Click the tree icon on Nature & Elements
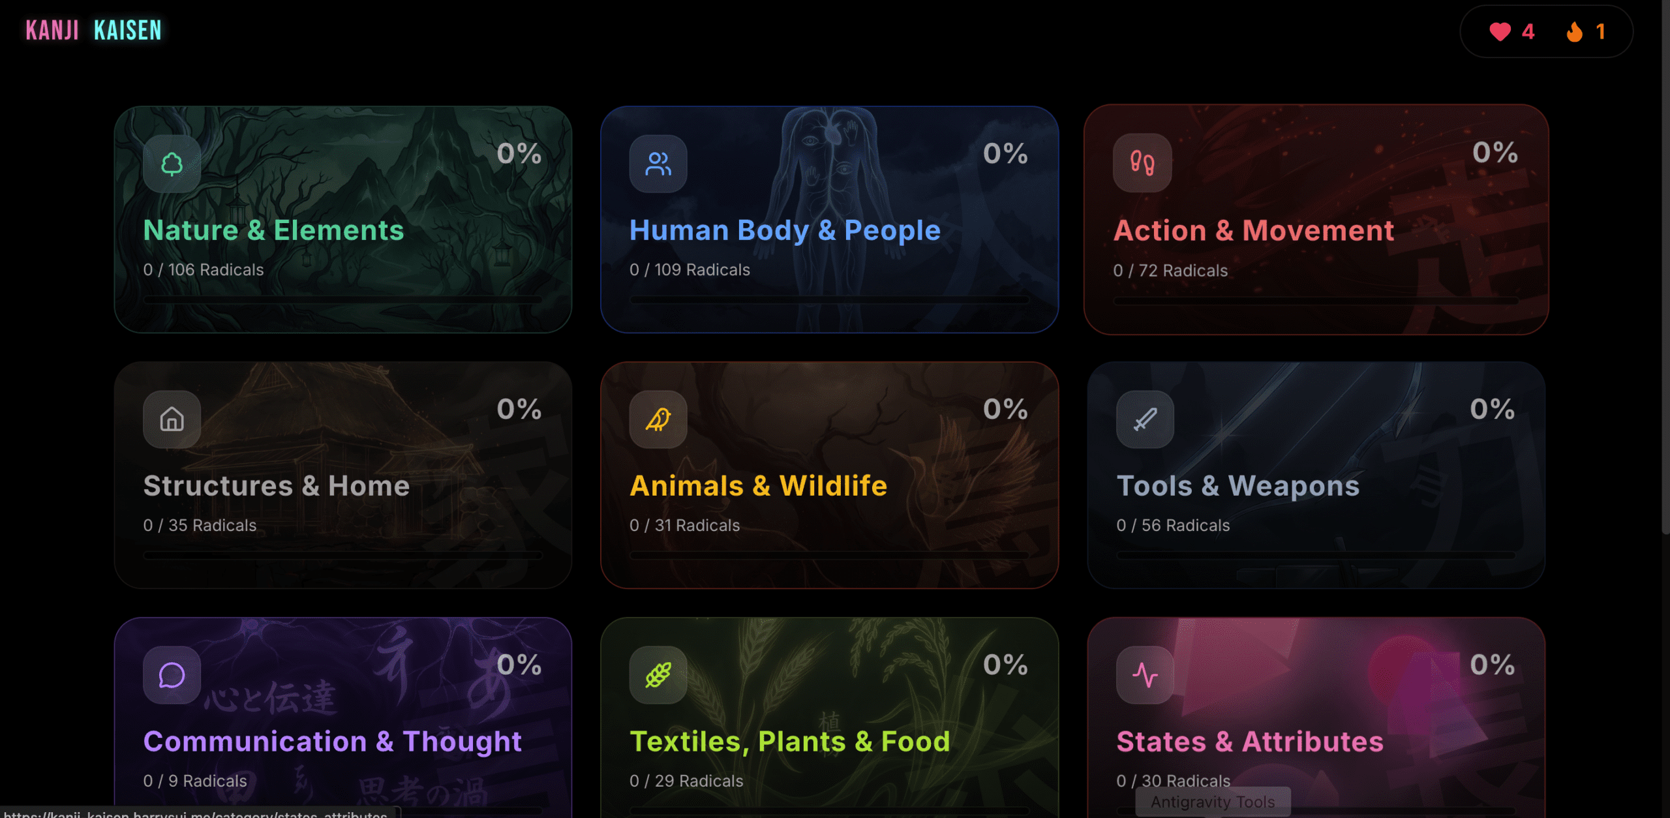The height and width of the screenshot is (818, 1670). point(172,164)
